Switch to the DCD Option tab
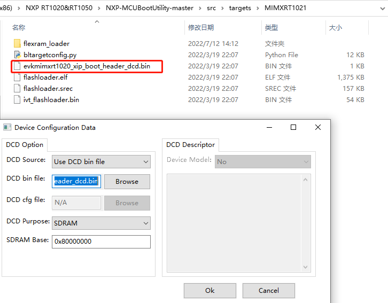Screen dimensions: 388x303 [25, 145]
